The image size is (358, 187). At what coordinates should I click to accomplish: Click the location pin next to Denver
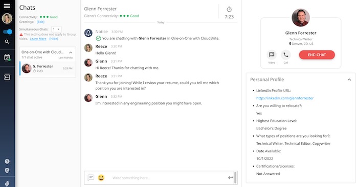point(290,44)
